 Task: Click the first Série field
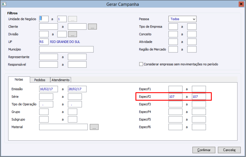(x=46, y=97)
